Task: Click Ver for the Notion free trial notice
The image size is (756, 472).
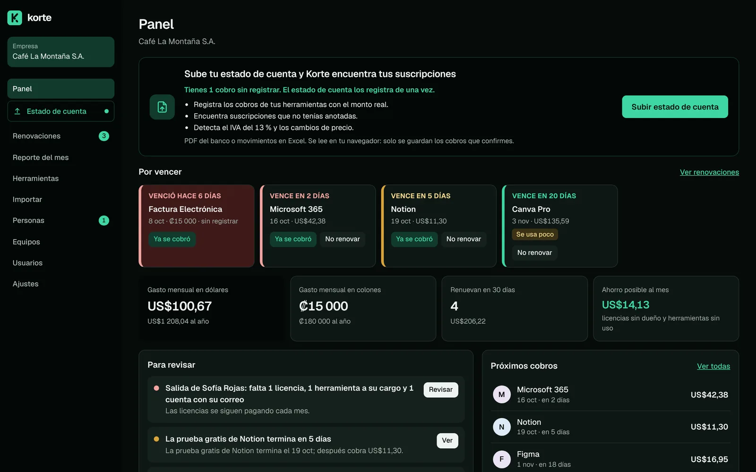Action: [447, 441]
